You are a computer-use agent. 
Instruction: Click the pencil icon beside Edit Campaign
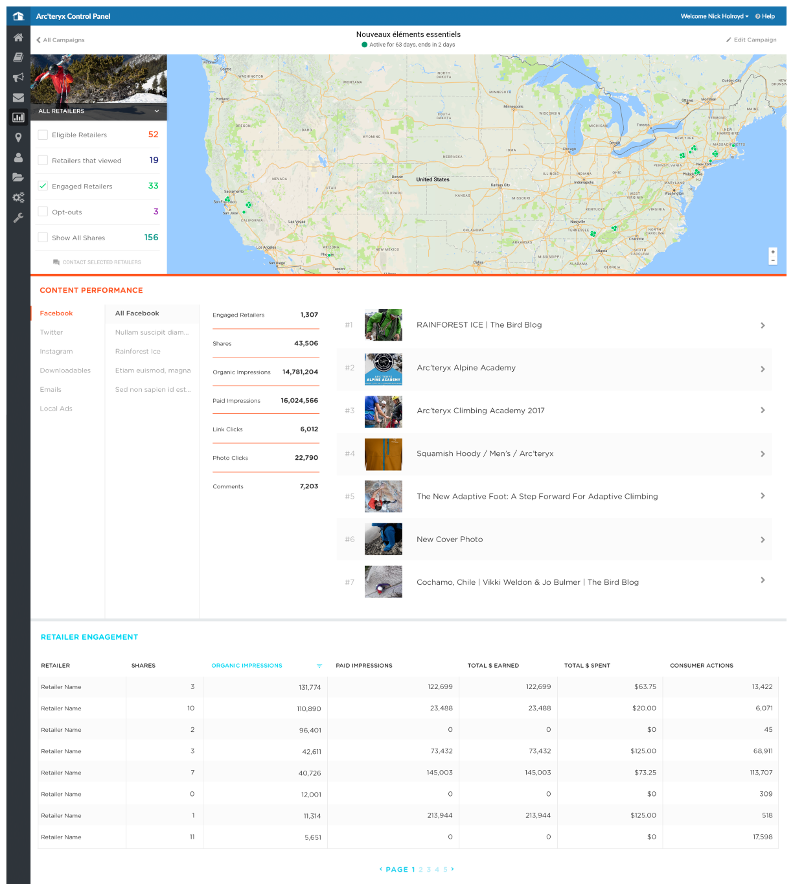tap(729, 40)
